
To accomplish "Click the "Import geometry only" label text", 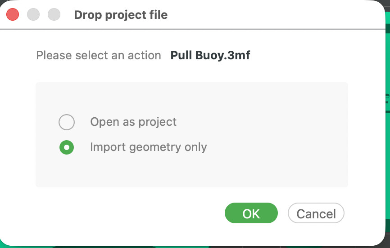I will click(149, 147).
